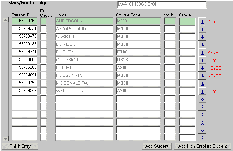Check the ID Check box for MC DONALD RA
The height and width of the screenshot is (151, 233).
44,83
